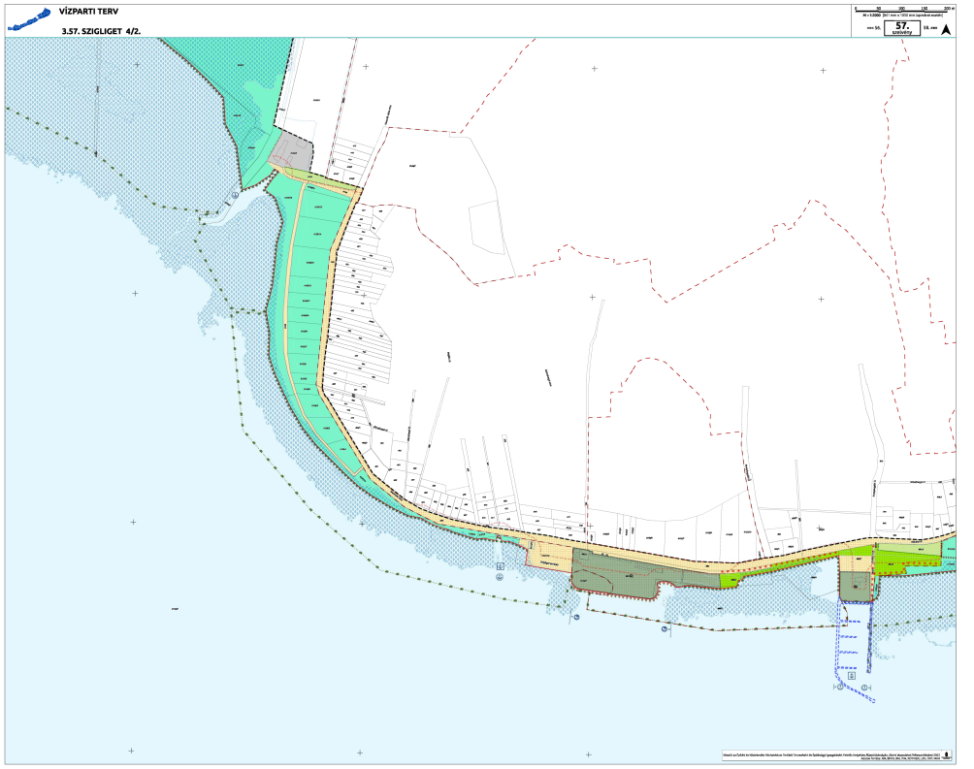Click the small round symbol at the stream mouth
Screen dimensions: 974x769
236,194
